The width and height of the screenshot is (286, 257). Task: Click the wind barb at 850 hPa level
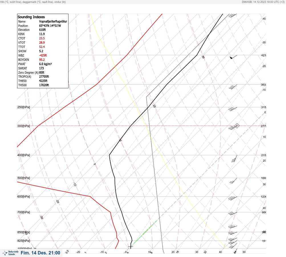233,233
